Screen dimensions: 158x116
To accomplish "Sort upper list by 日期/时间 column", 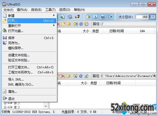I will click(x=123, y=31).
